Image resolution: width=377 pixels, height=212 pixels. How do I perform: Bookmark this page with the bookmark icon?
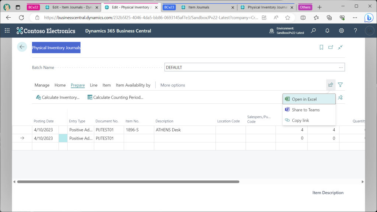[x=321, y=47]
